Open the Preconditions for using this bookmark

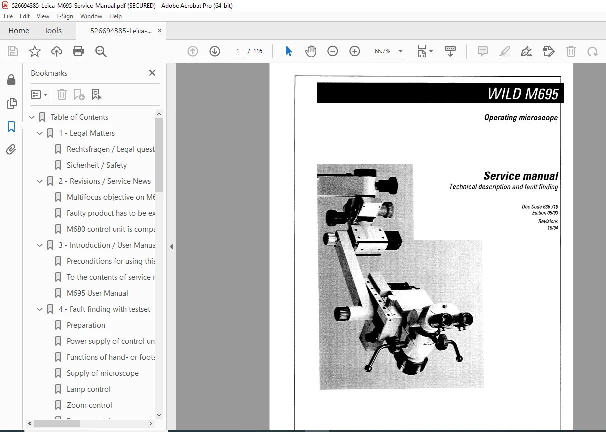tap(111, 261)
